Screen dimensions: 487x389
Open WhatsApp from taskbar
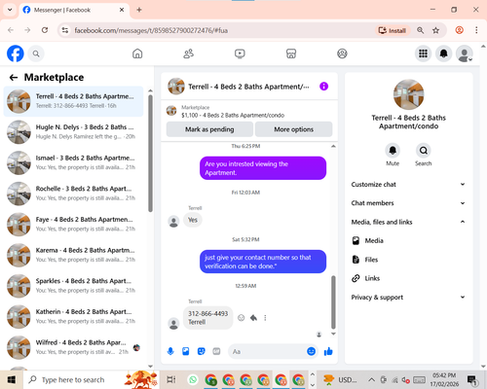pyautogui.click(x=193, y=379)
